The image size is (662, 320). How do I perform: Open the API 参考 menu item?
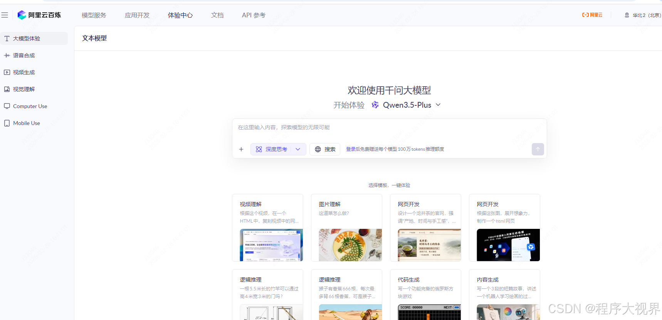tap(254, 15)
